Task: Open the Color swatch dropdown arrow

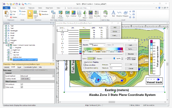Action: click(x=95, y=58)
